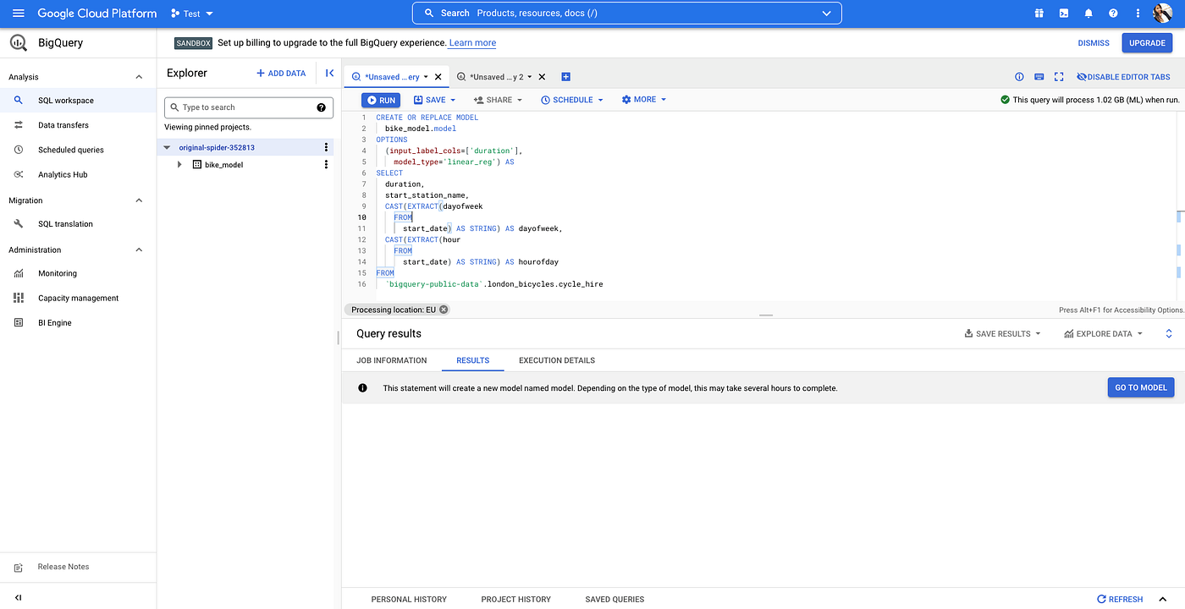
Task: Remove the EU processing location chip
Action: pyautogui.click(x=444, y=309)
